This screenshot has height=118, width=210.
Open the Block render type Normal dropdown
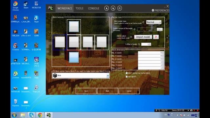coord(154,22)
